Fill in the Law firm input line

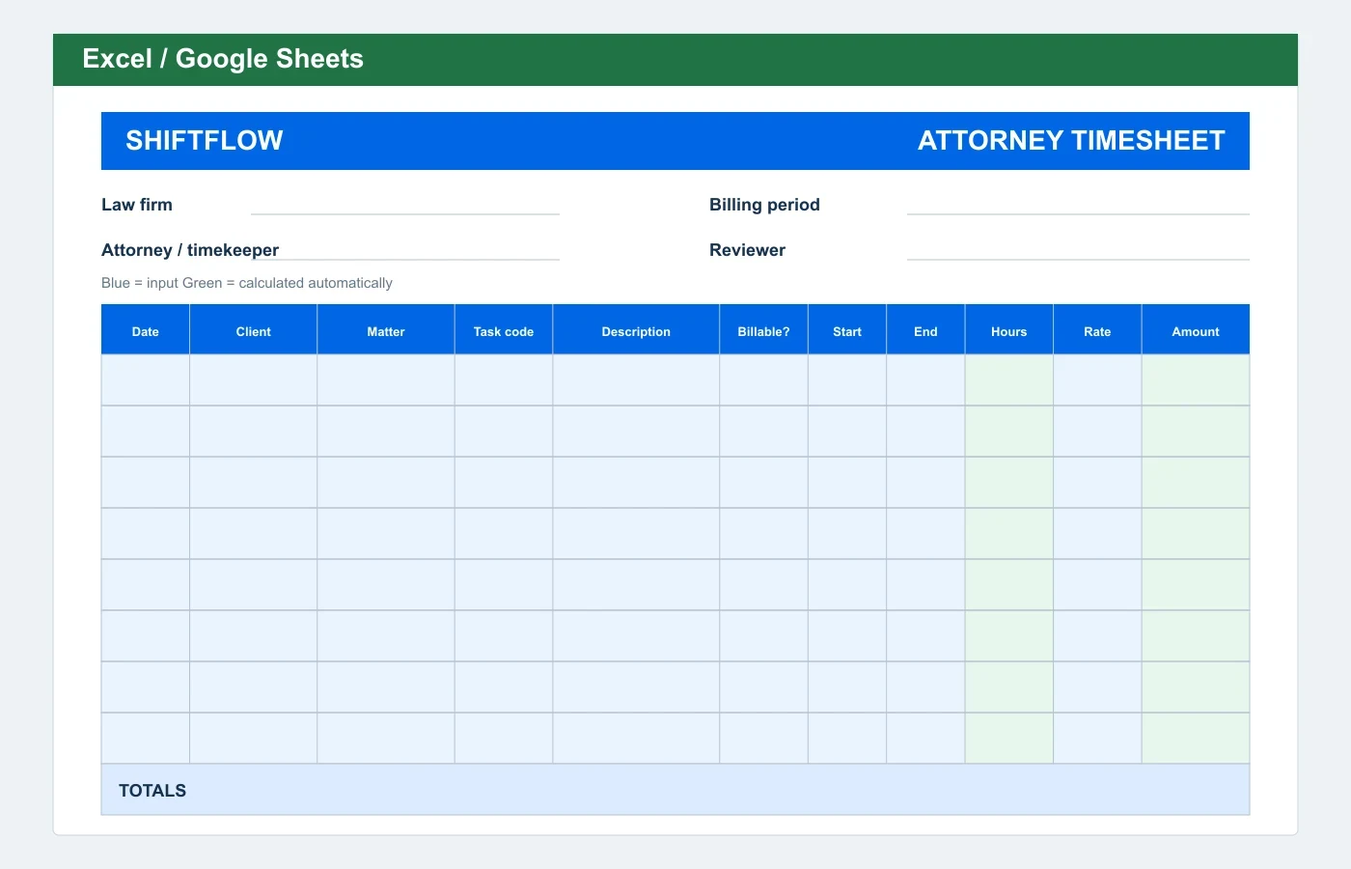[405, 205]
